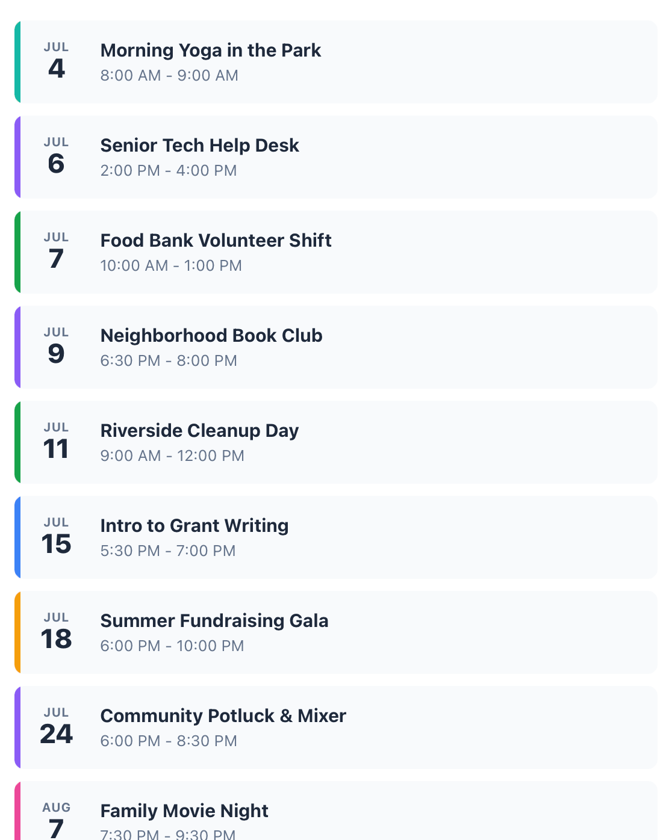Open Food Bank Volunteer Shift event card
The image size is (672, 840).
336,252
